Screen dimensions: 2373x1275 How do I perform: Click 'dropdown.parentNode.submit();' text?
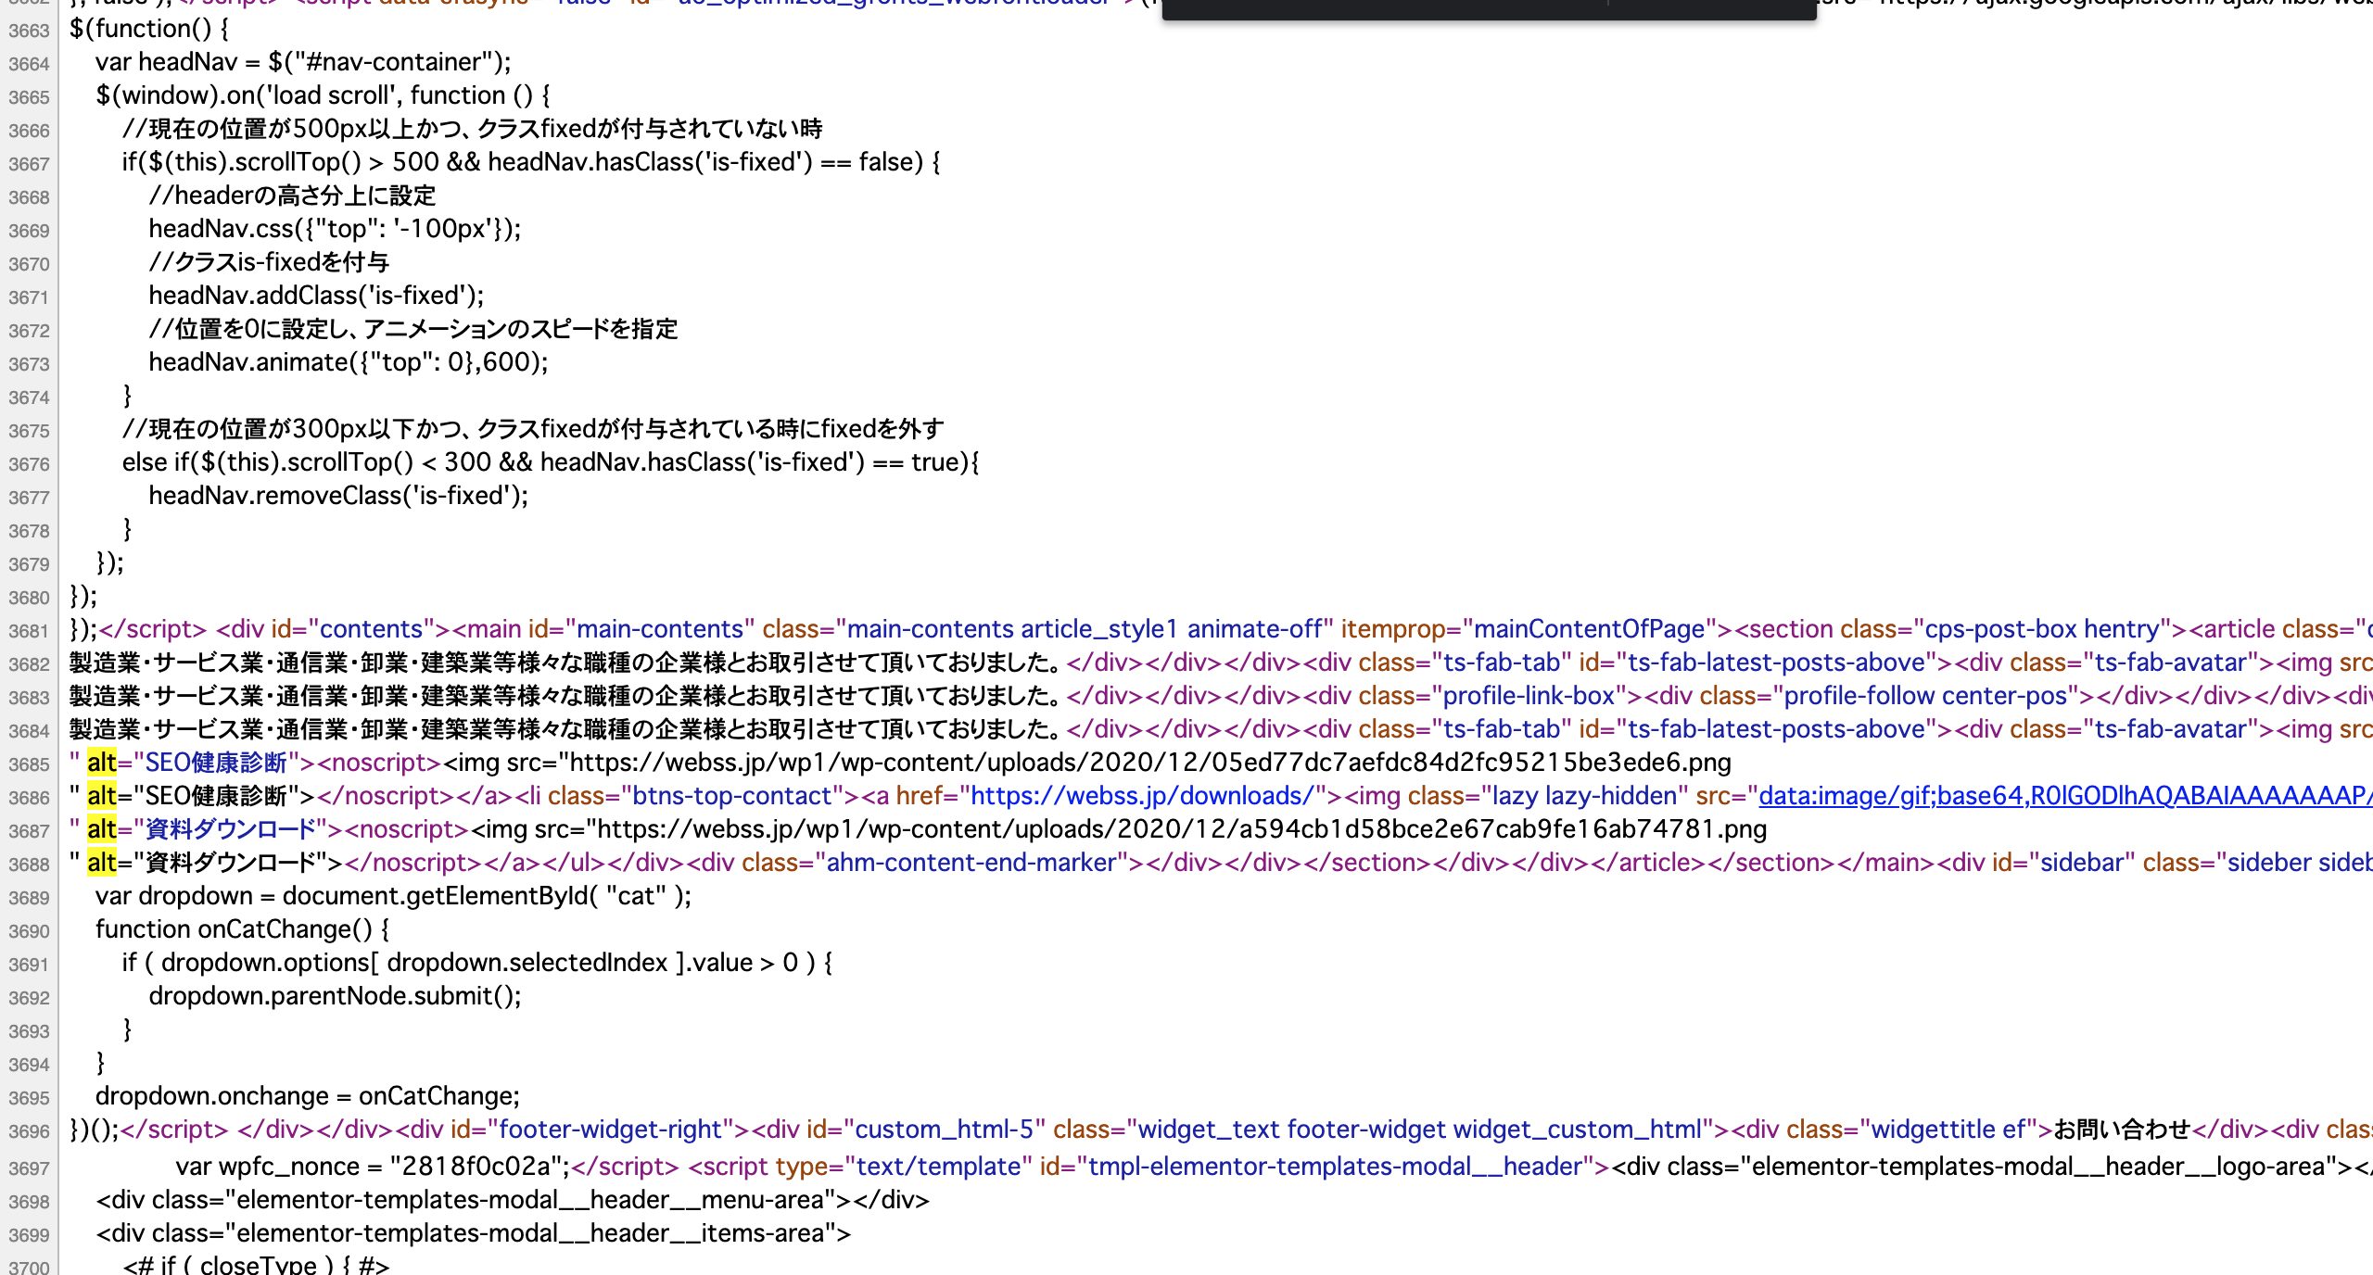[336, 996]
